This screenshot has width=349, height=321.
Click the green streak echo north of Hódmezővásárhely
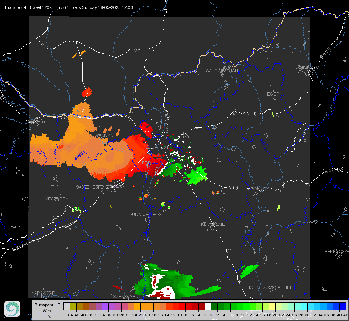[249, 271]
